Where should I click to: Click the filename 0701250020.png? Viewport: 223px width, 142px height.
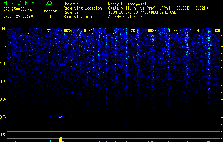pos(18,9)
